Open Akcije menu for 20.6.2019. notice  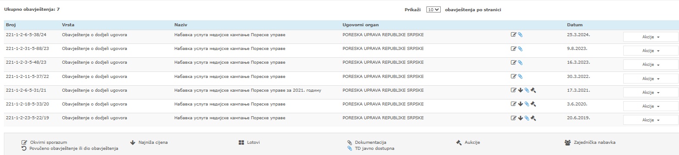(650, 120)
